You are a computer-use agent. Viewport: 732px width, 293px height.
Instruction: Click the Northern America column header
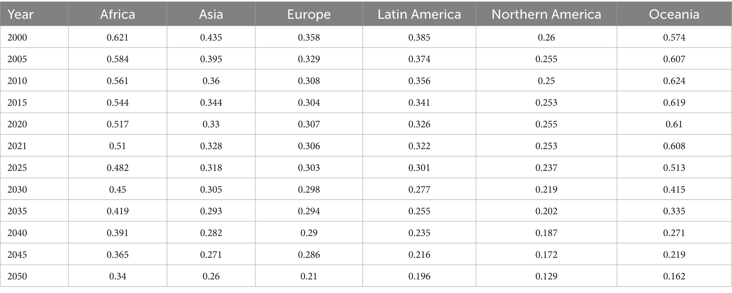(546, 14)
